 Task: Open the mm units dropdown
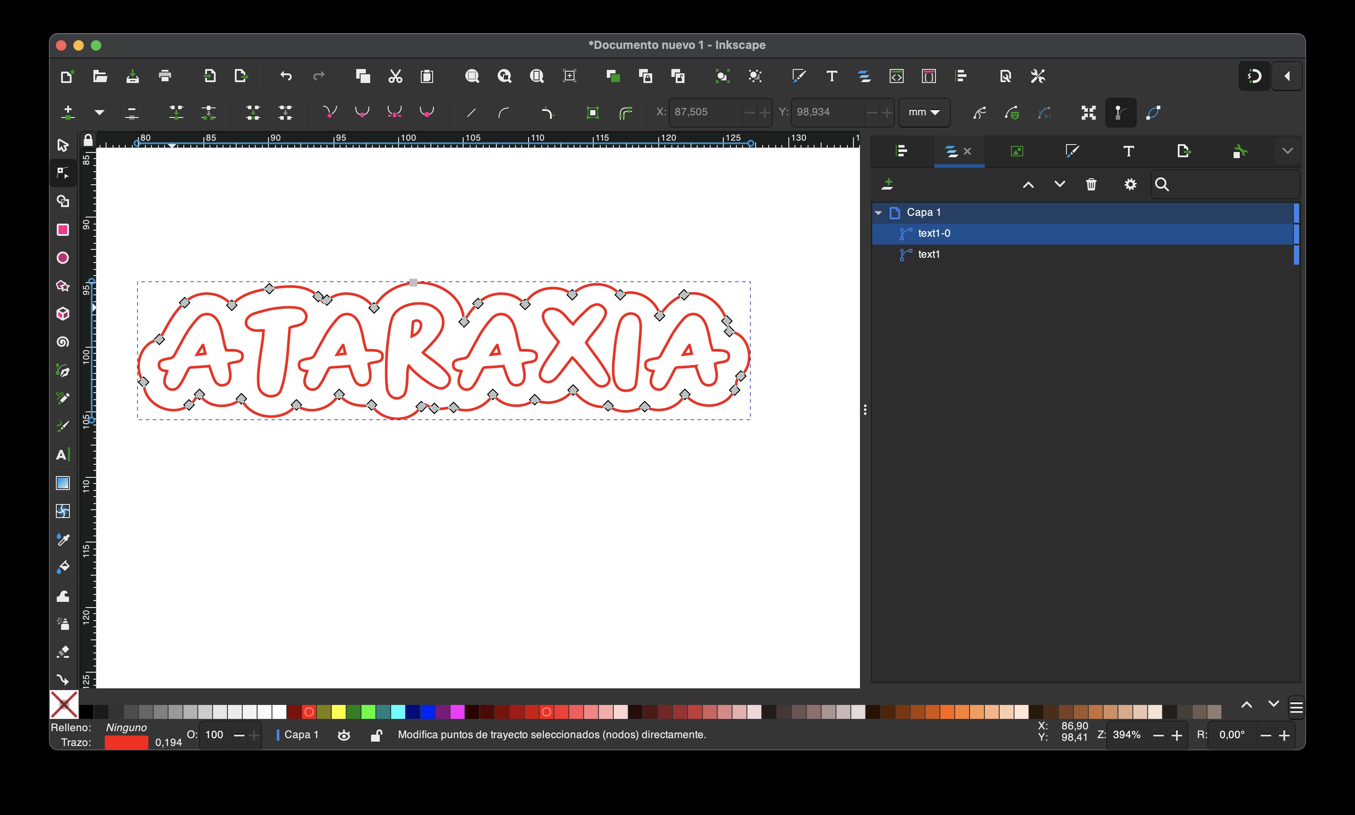click(x=924, y=112)
